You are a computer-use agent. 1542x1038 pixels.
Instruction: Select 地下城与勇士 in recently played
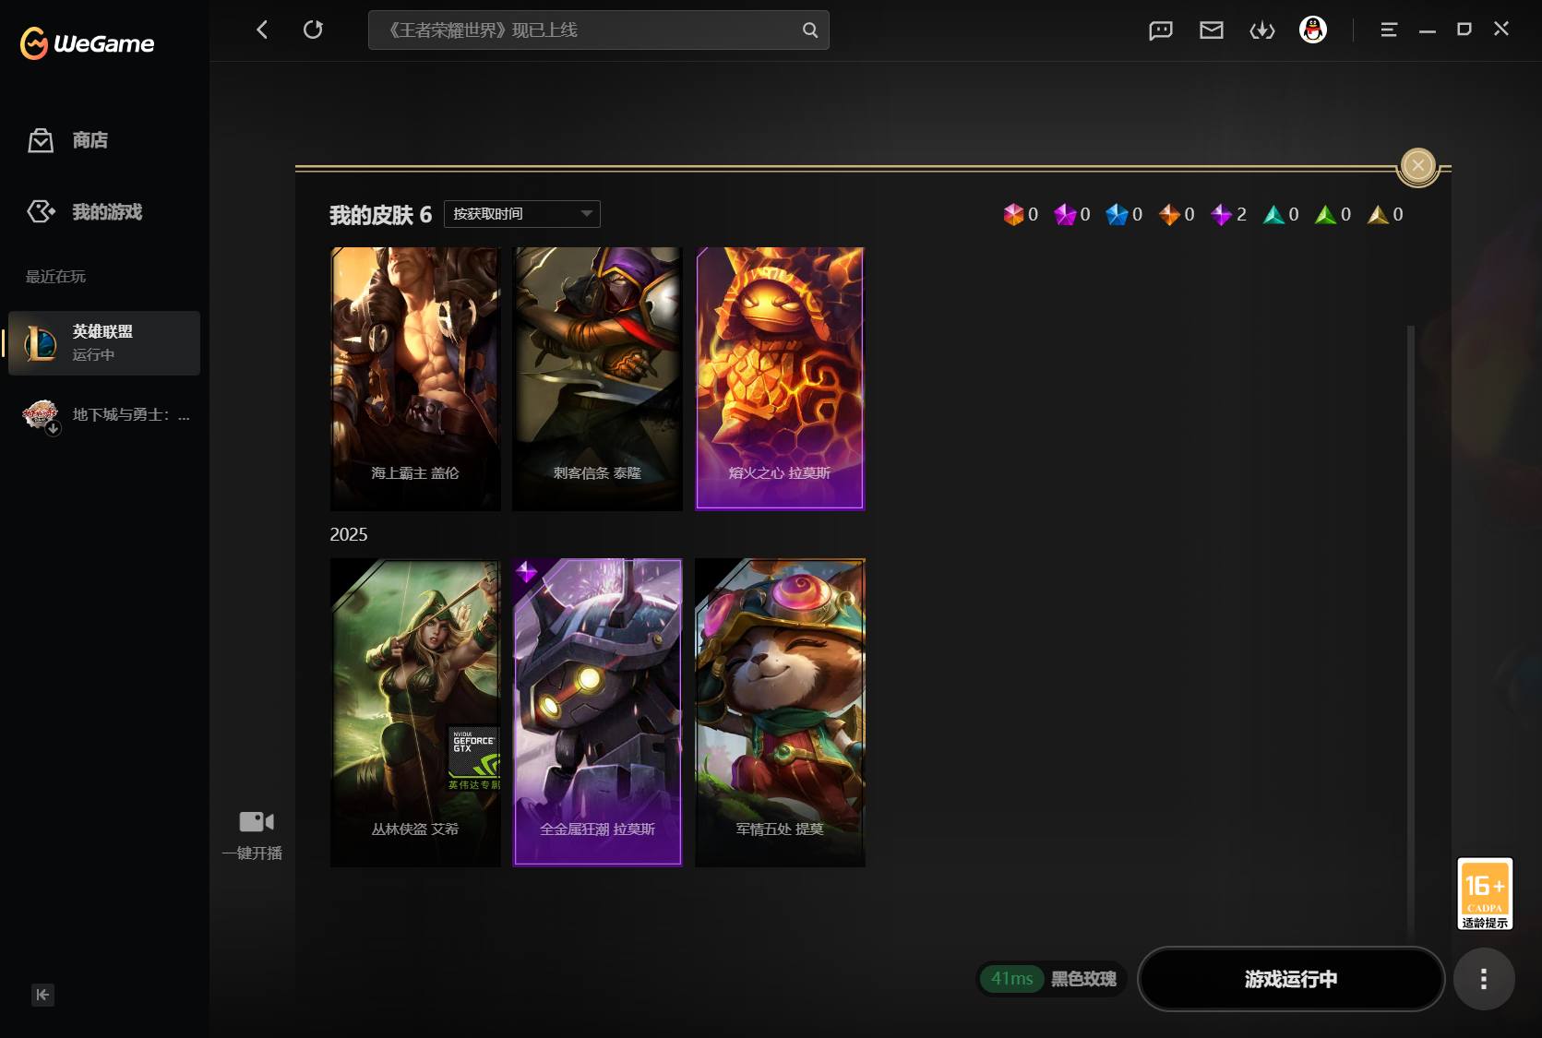coord(104,415)
